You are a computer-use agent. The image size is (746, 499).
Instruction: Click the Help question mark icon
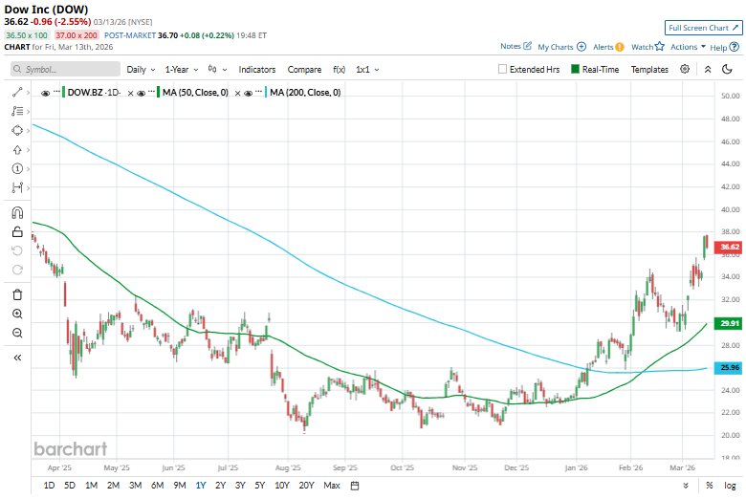[x=735, y=47]
